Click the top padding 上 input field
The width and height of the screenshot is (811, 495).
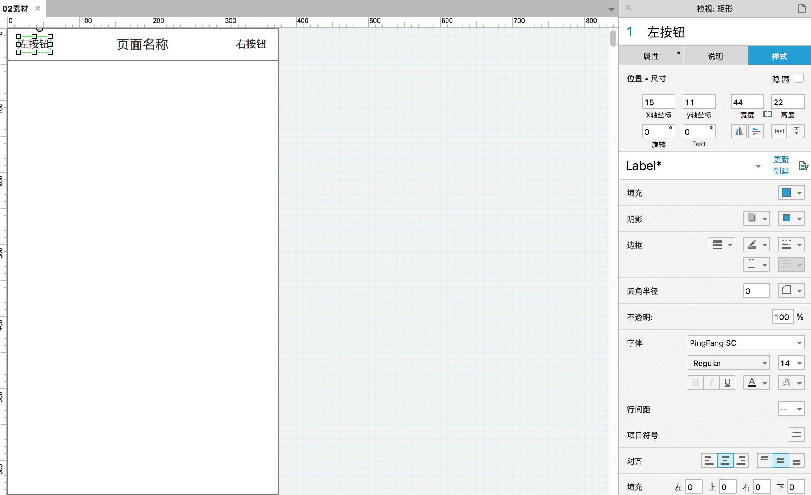tap(728, 487)
